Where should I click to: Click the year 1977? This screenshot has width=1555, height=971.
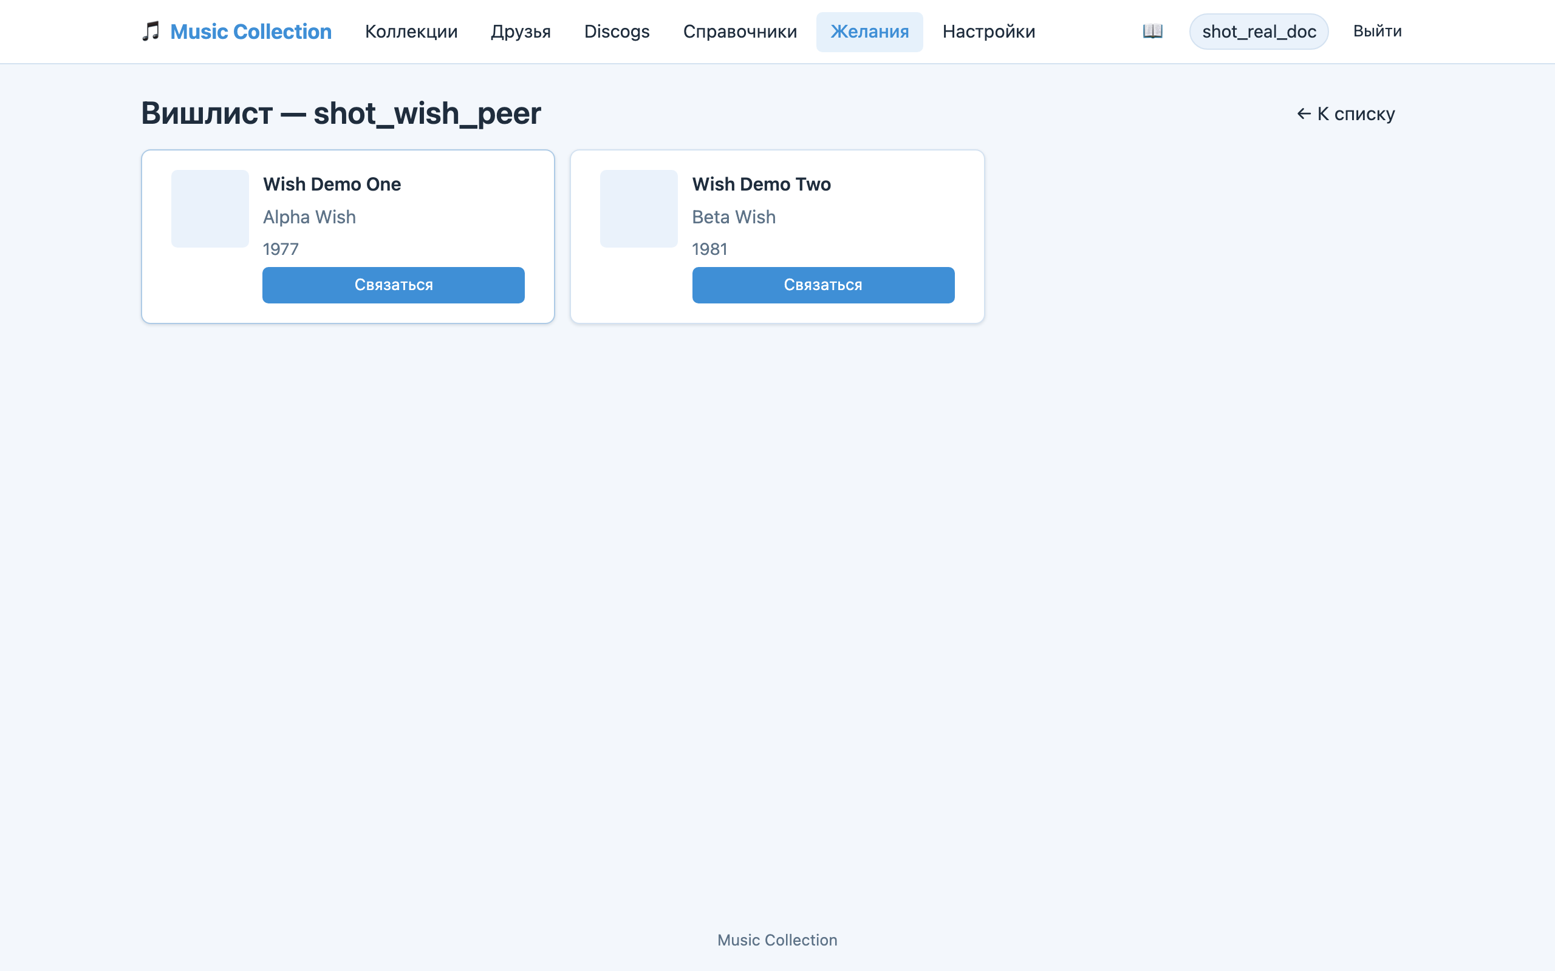pyautogui.click(x=280, y=249)
